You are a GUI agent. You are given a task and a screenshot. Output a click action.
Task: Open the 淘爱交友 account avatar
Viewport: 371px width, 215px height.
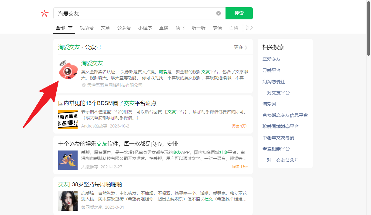(x=68, y=70)
